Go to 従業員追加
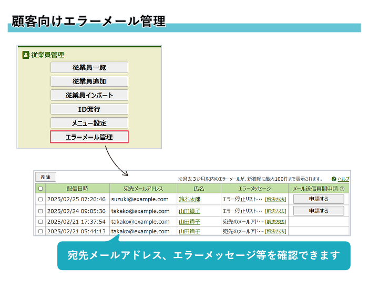This screenshot has height=289, width=368. [89, 81]
